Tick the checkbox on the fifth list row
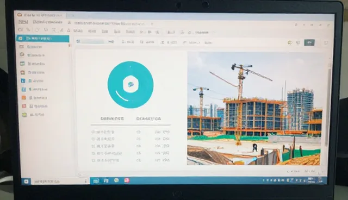Screen dimensions: 348x200 (x=93, y=160)
